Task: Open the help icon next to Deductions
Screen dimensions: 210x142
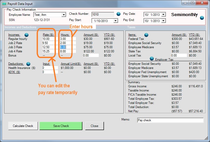Action: click(28, 64)
